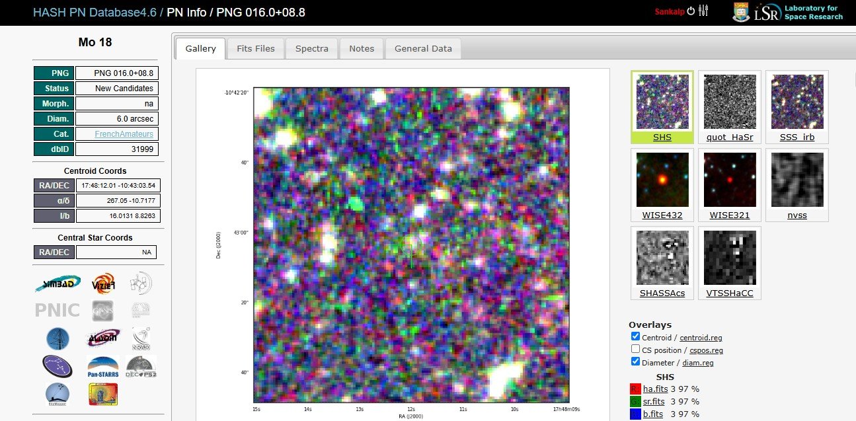Click the greyed-out GPNS logo
The width and height of the screenshot is (856, 421).
(x=104, y=310)
